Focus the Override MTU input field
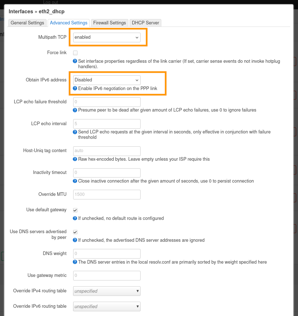The image size is (298, 316). (x=107, y=195)
